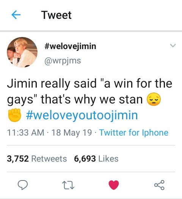
Task: Select the pensive face emoji
Action: click(x=154, y=99)
